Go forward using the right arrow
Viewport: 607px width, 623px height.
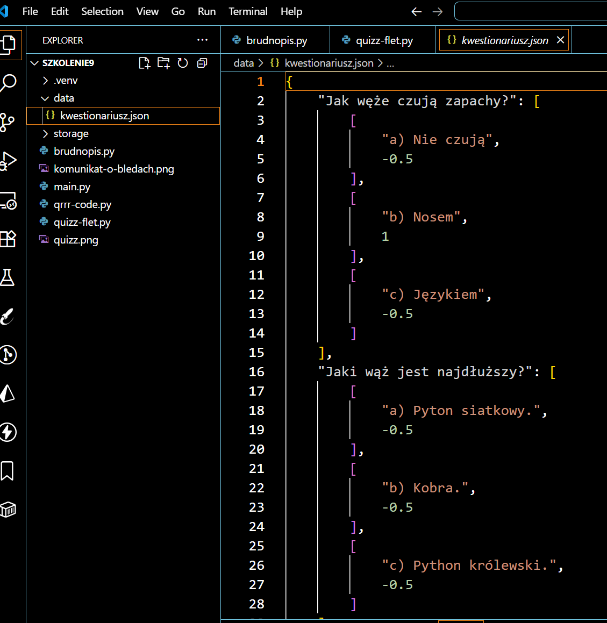[437, 11]
